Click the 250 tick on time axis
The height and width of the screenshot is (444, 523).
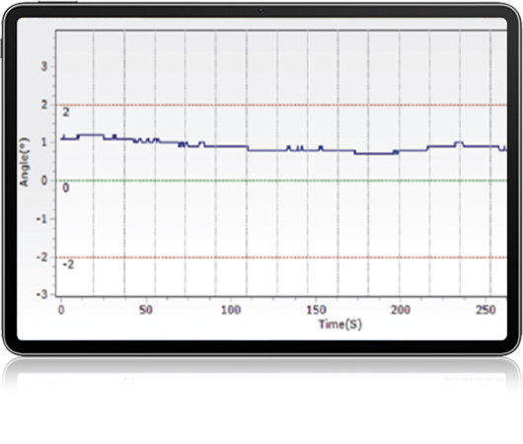pyautogui.click(x=486, y=310)
